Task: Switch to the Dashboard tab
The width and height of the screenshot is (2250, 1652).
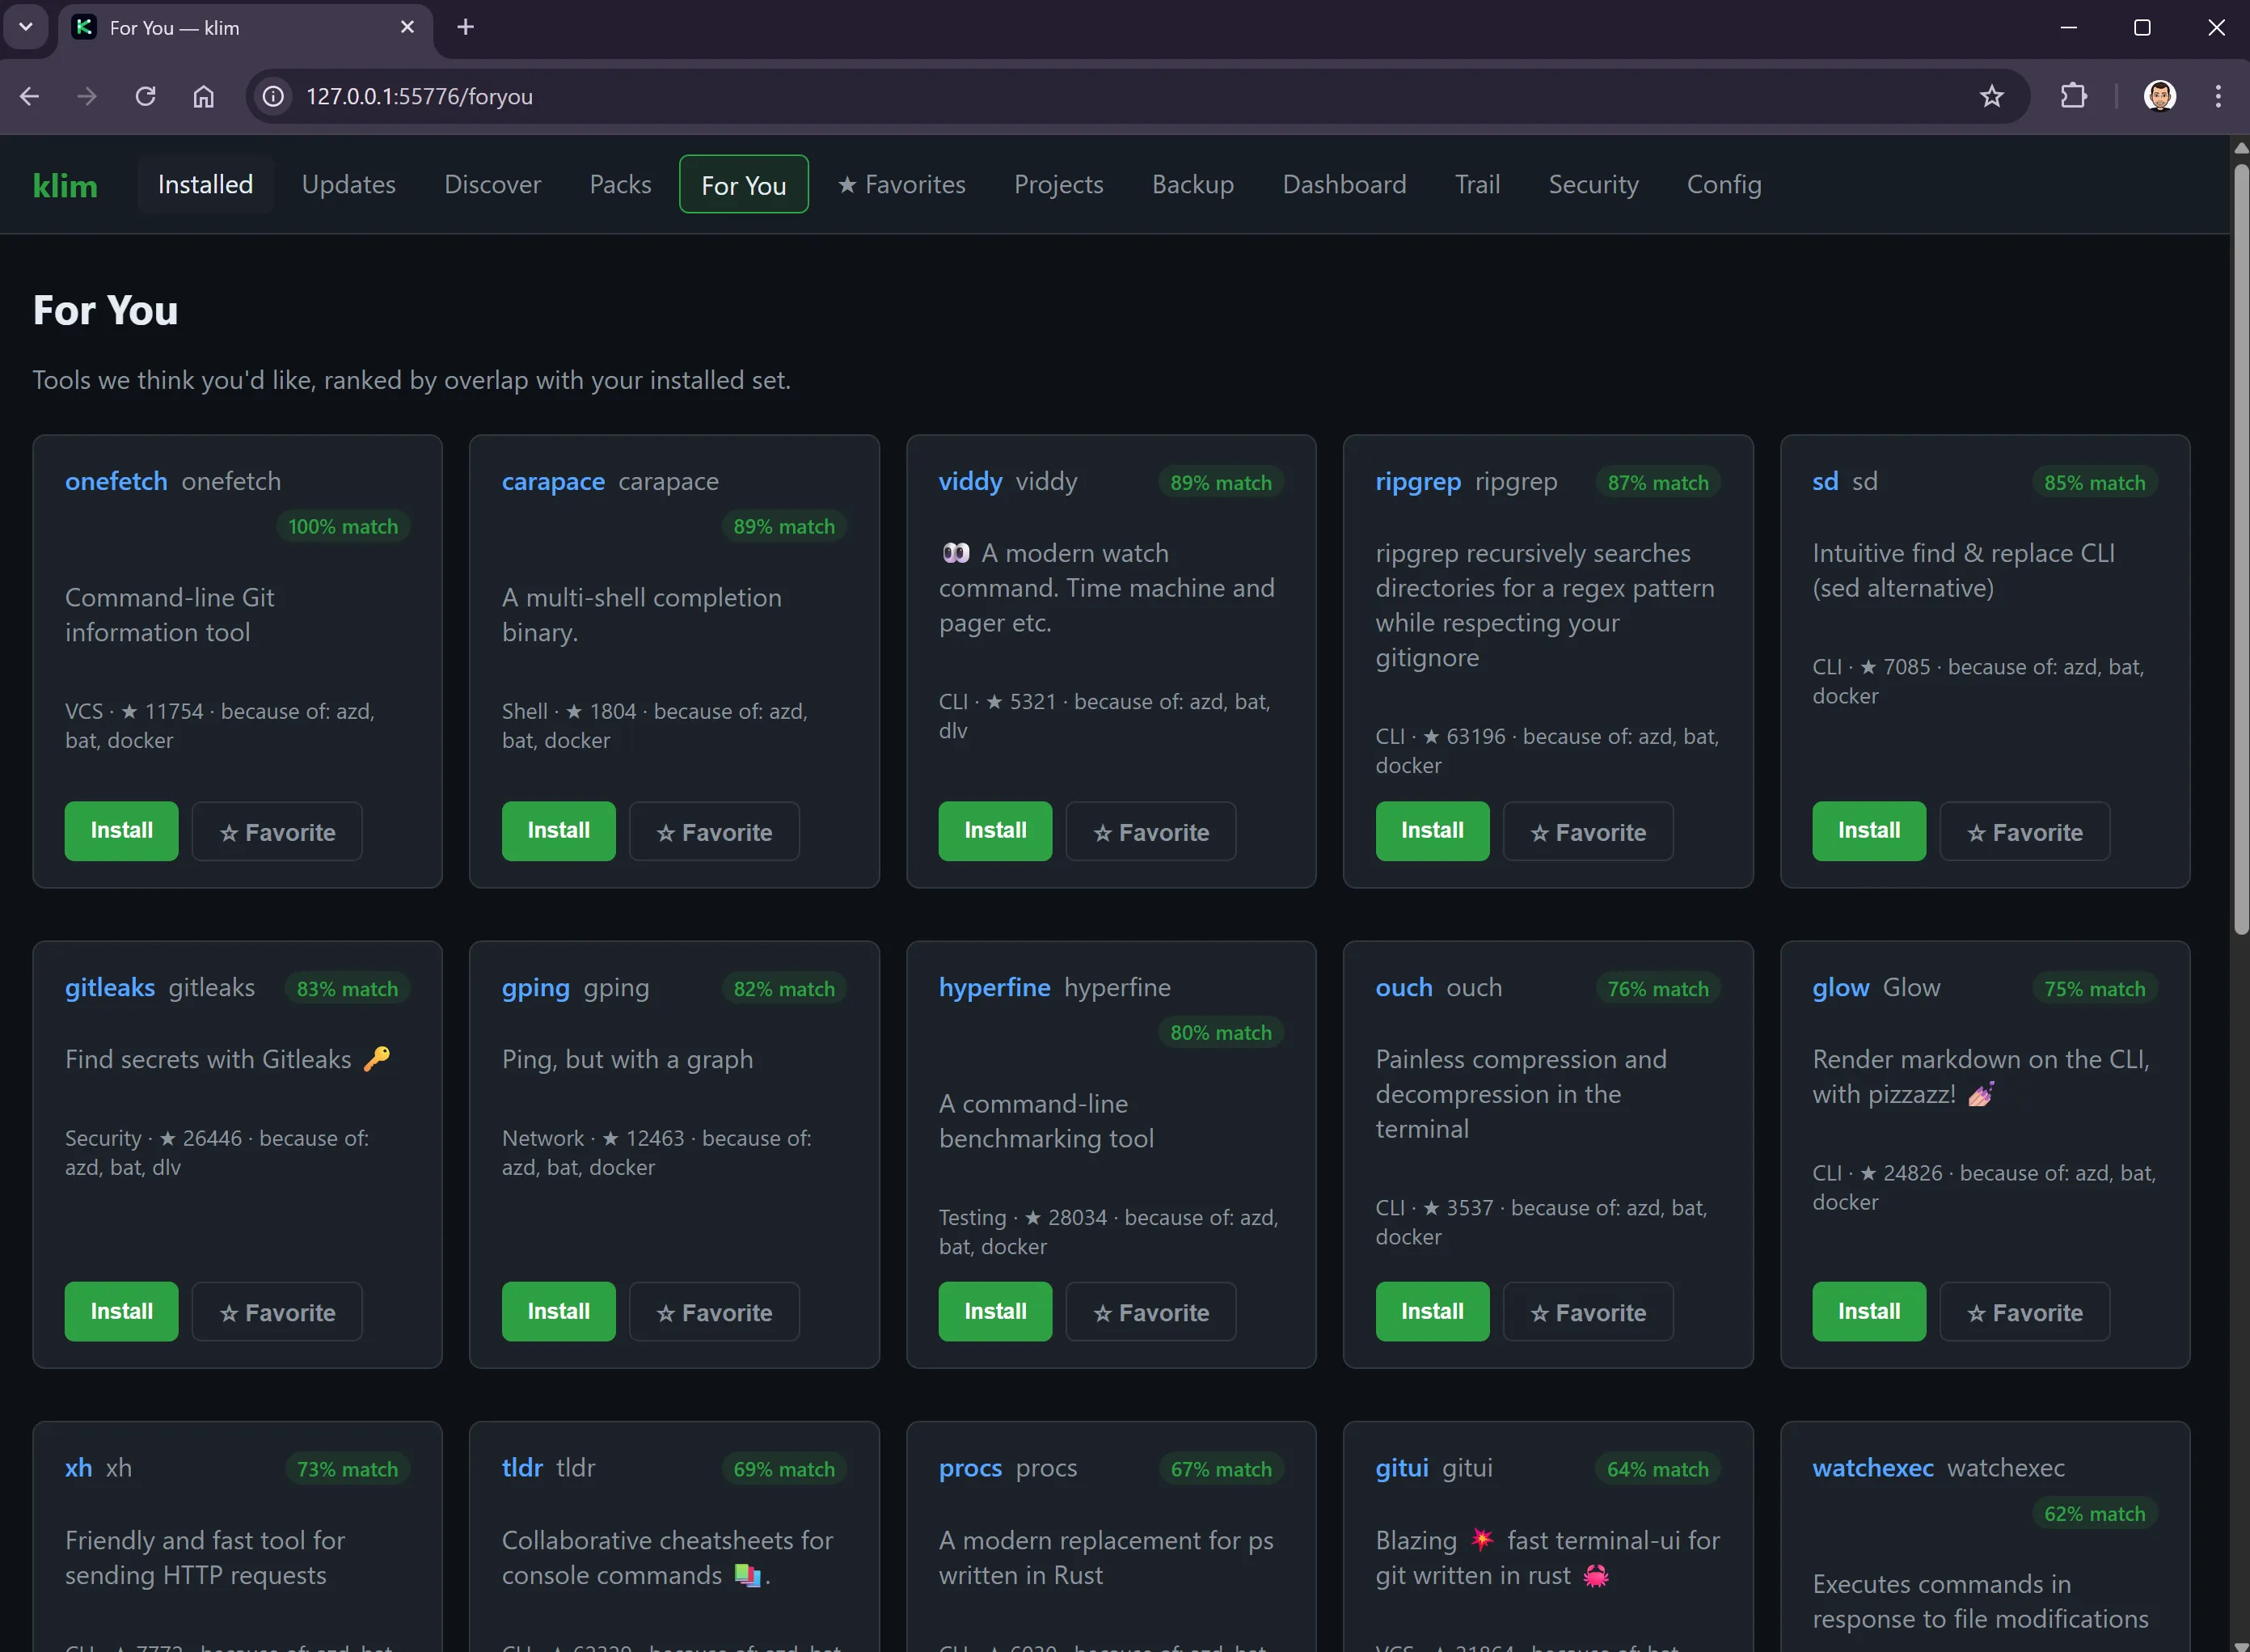Action: (x=1344, y=184)
